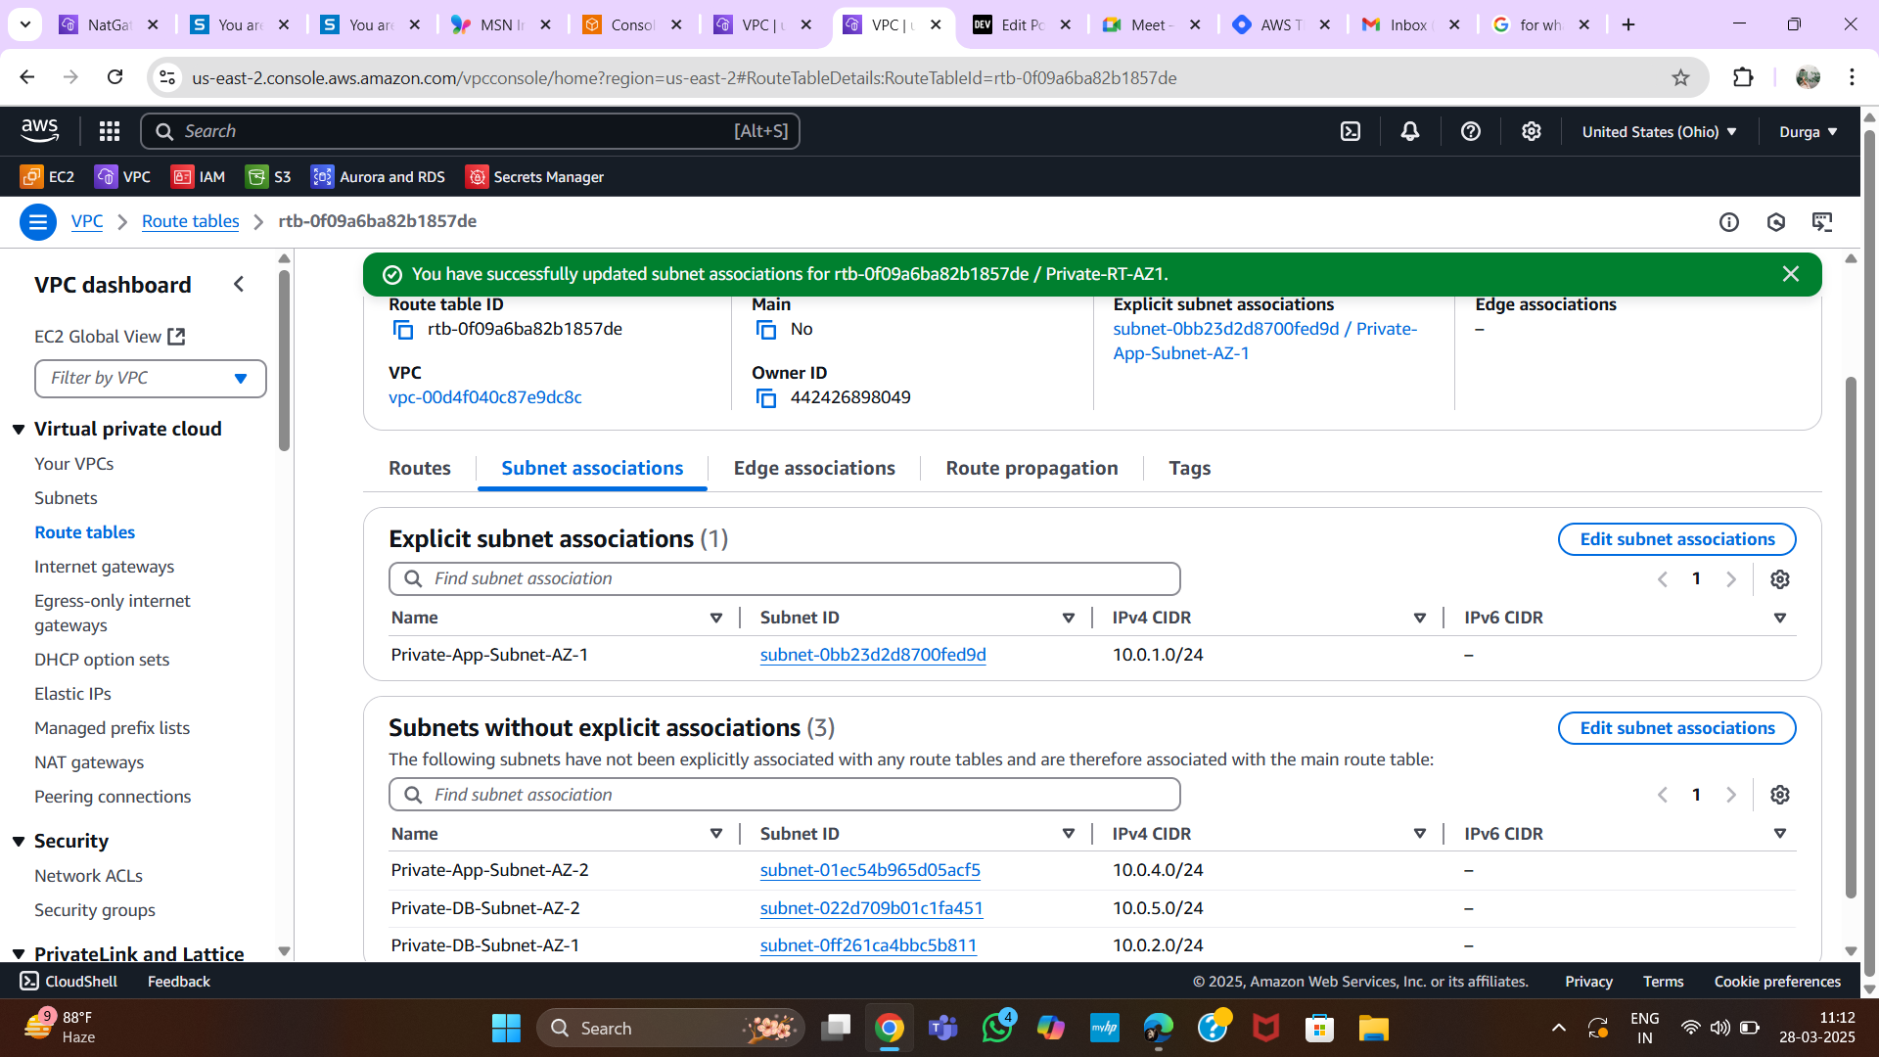
Task: Open the Windows Start menu
Action: (x=506, y=1029)
